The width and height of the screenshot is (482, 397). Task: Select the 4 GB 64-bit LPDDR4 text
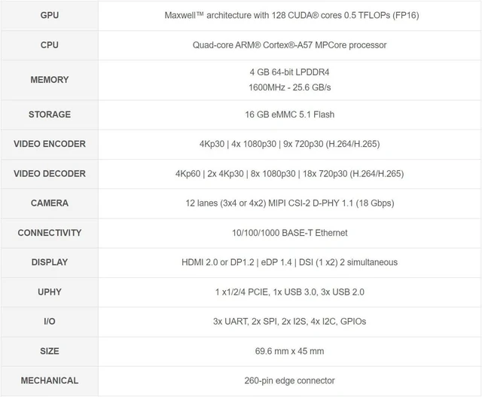pyautogui.click(x=289, y=72)
